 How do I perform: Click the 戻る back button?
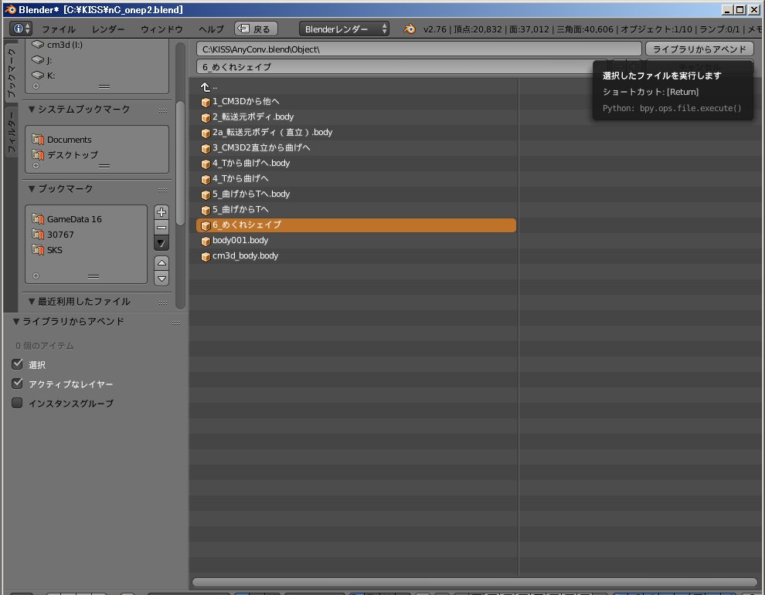pyautogui.click(x=256, y=29)
